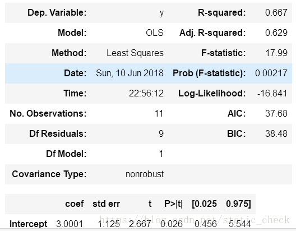Click the 'P>|t|' column header
296x231 pixels.
point(173,204)
